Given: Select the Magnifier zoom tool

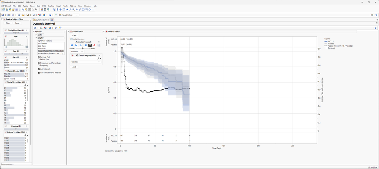Looking at the screenshot, I should point(74,9).
